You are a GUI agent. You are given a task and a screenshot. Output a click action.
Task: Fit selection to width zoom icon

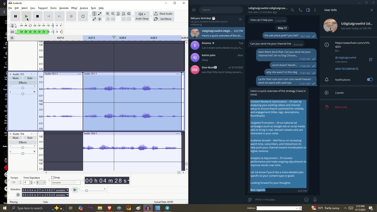118,14
